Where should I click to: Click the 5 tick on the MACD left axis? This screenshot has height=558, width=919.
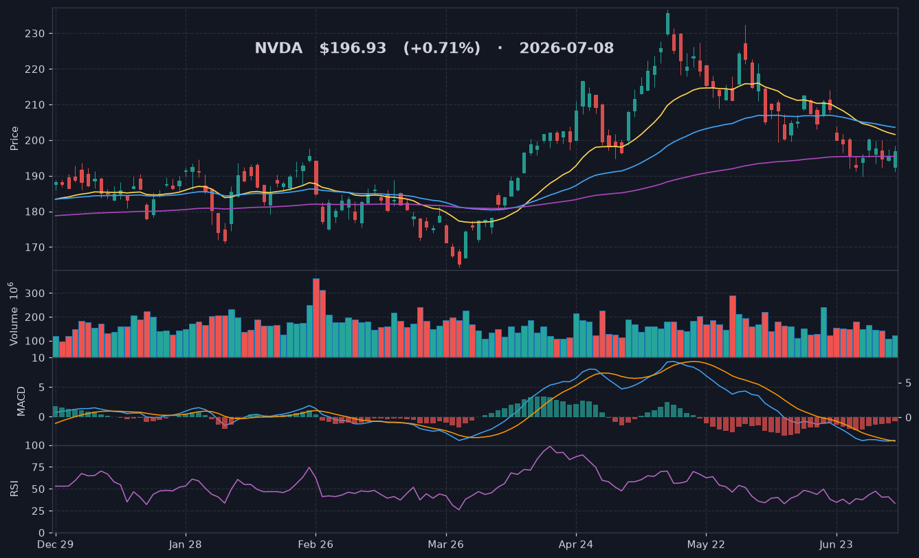pyautogui.click(x=42, y=388)
